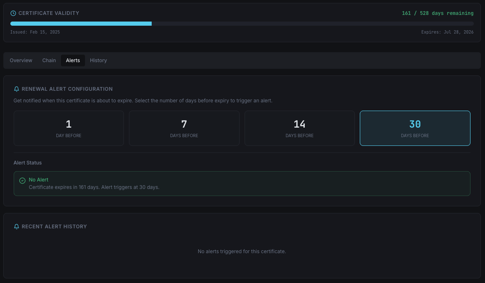This screenshot has height=283, width=485.
Task: Set alert to 14 days before
Action: click(x=299, y=128)
